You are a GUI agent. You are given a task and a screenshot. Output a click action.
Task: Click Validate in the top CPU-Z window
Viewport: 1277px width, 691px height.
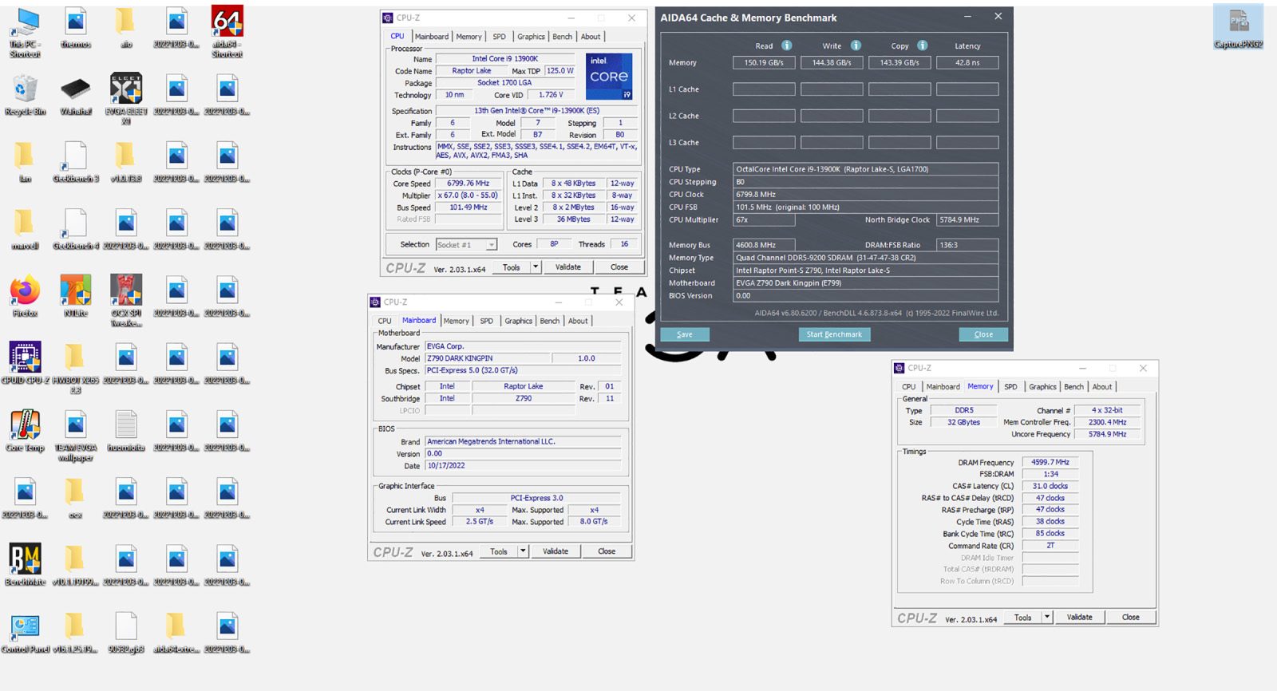tap(568, 267)
